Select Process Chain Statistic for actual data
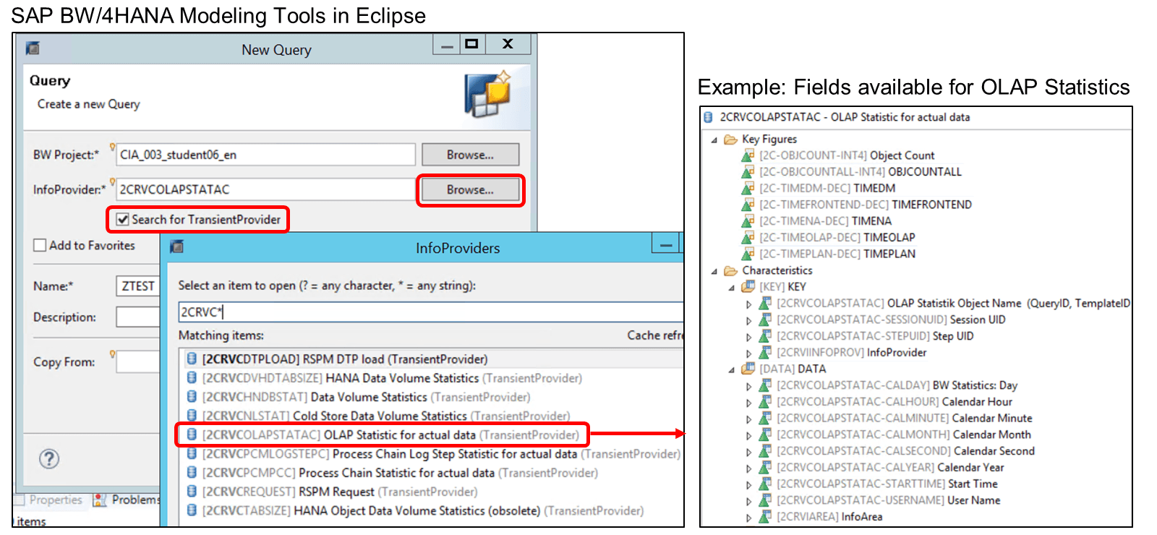The height and width of the screenshot is (535, 1157). pos(392,473)
